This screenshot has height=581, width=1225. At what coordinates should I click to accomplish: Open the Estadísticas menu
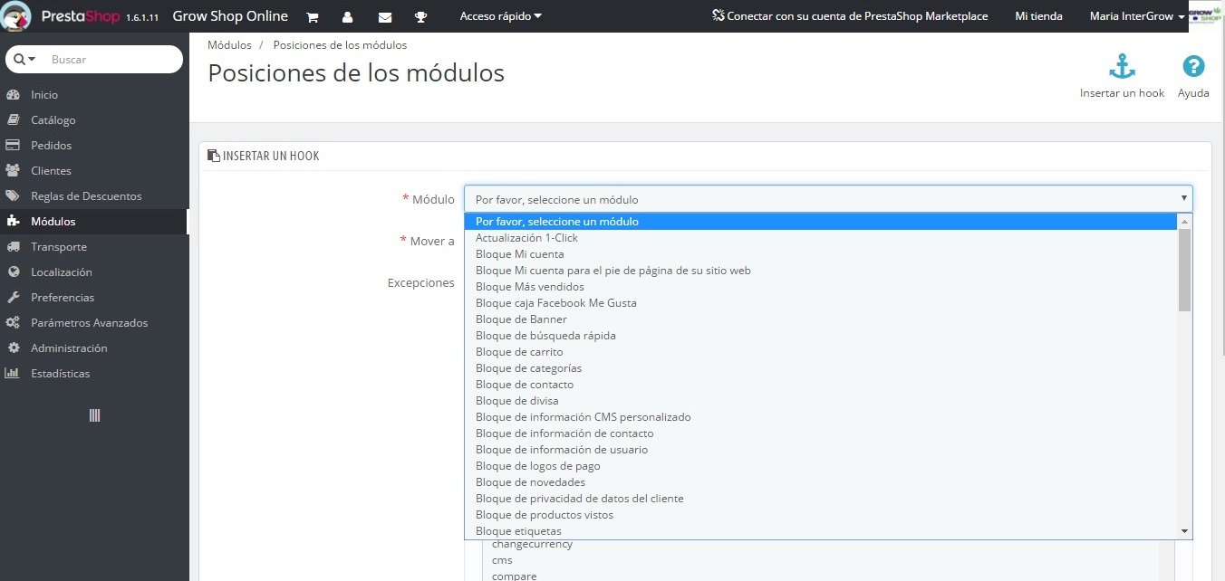click(61, 373)
